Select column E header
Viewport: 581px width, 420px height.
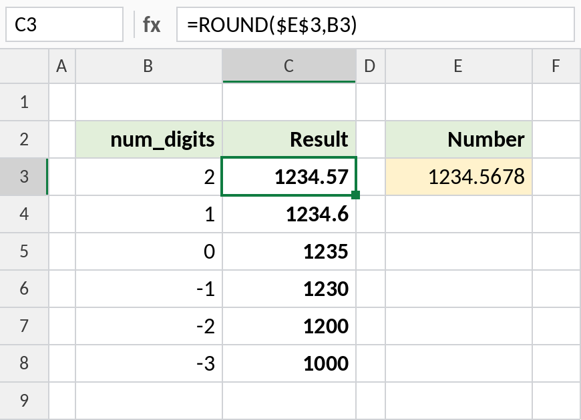[x=459, y=66]
